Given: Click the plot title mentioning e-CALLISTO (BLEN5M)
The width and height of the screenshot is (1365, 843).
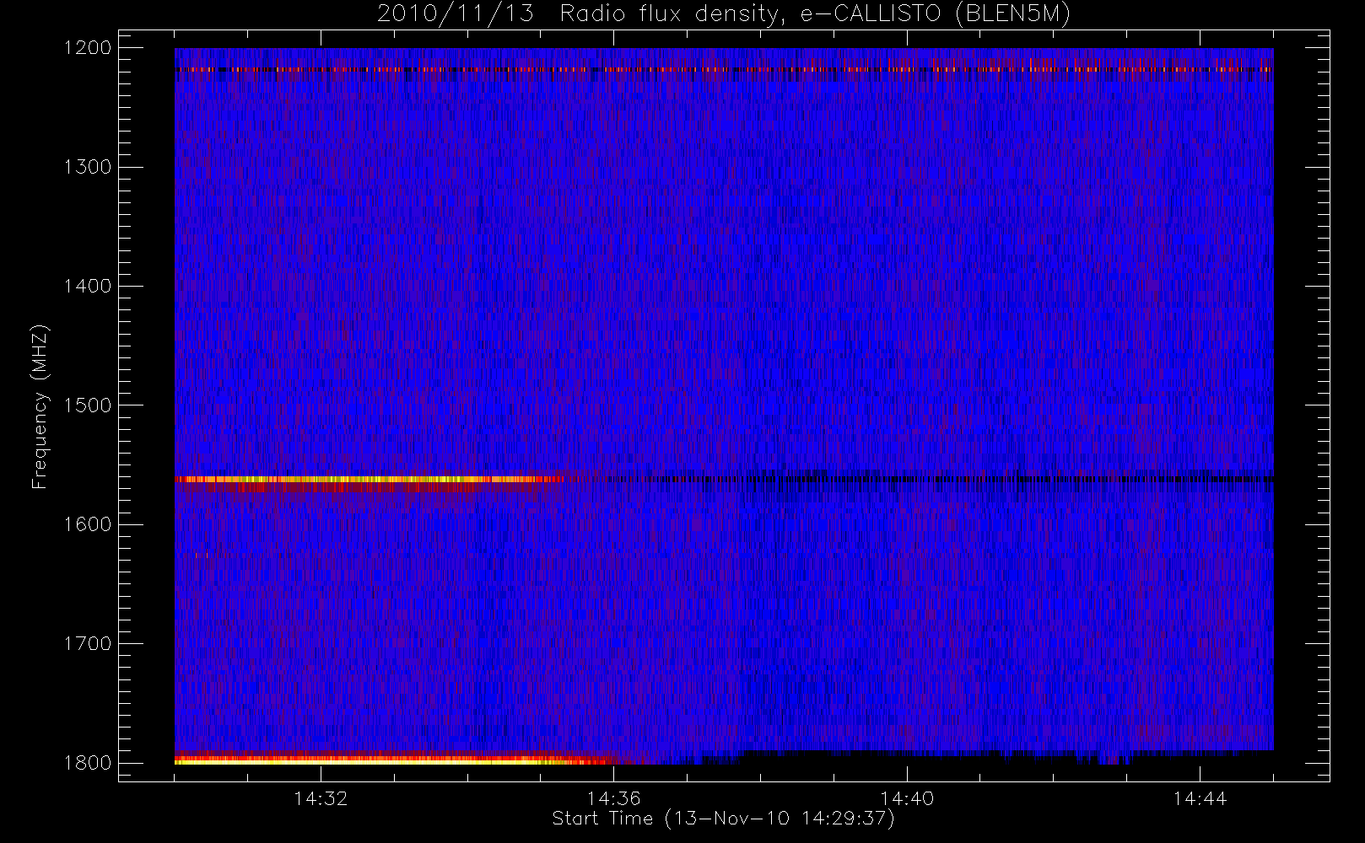Looking at the screenshot, I should pos(724,14).
